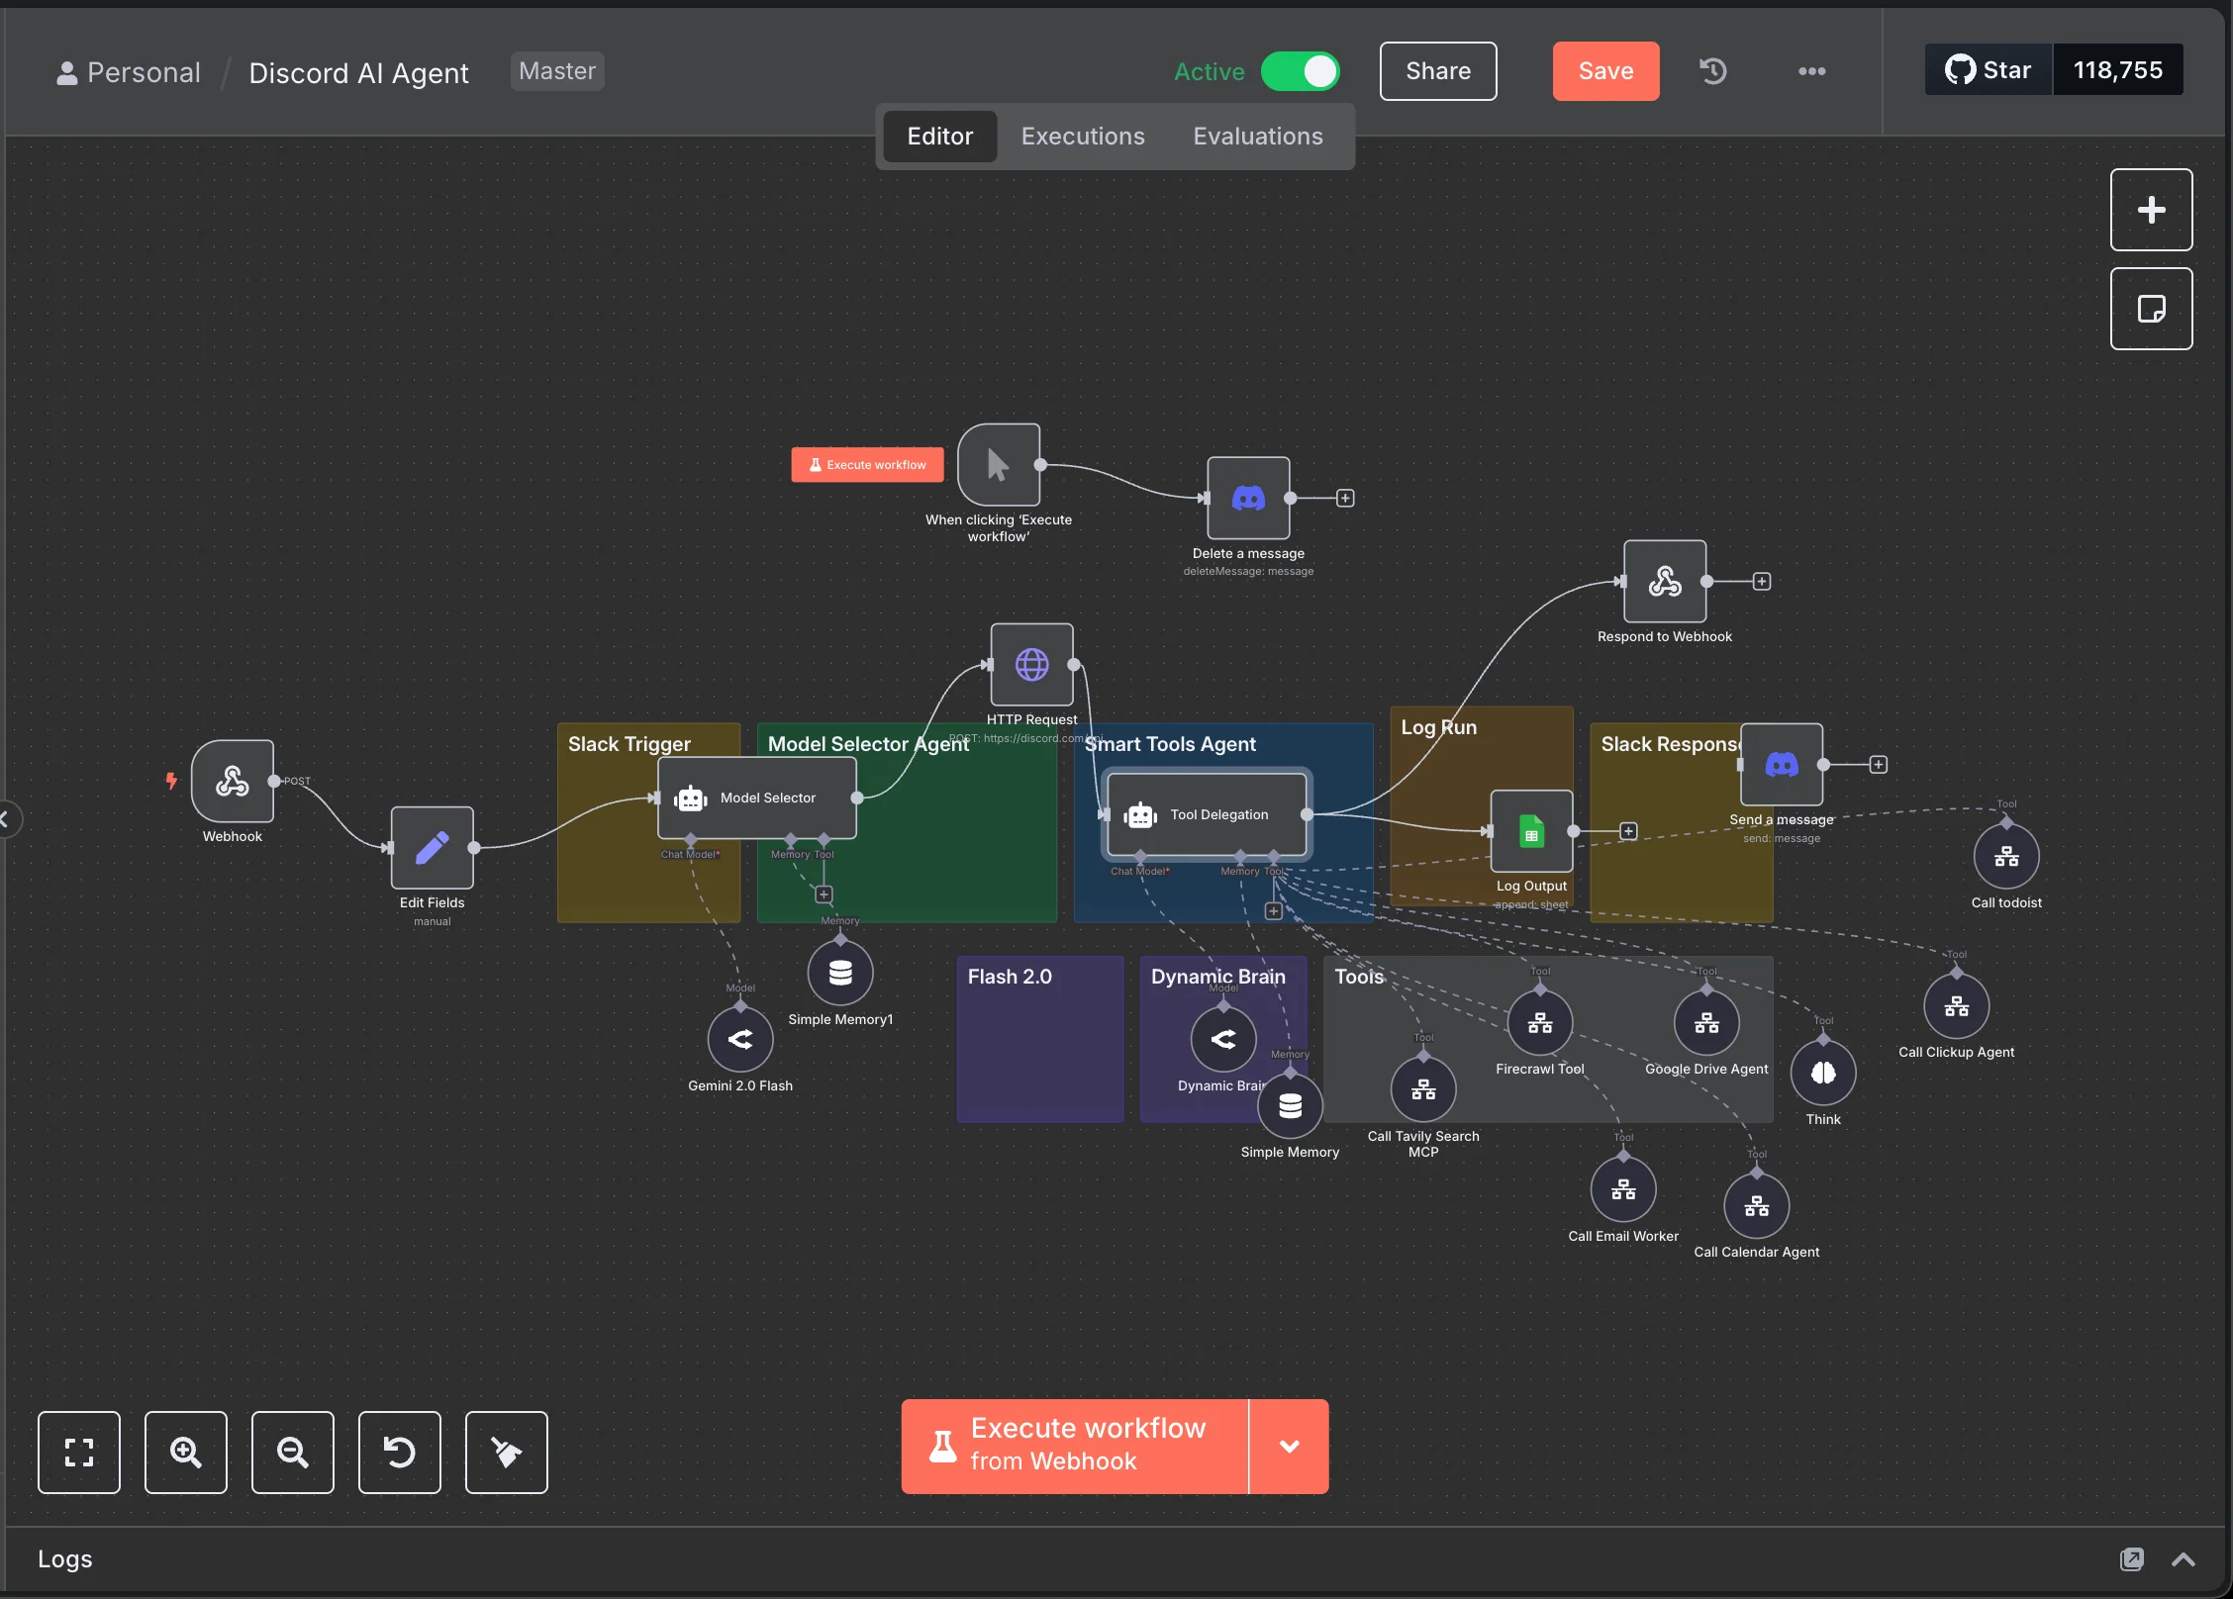
Task: Select the Think tool node
Action: pos(1823,1073)
